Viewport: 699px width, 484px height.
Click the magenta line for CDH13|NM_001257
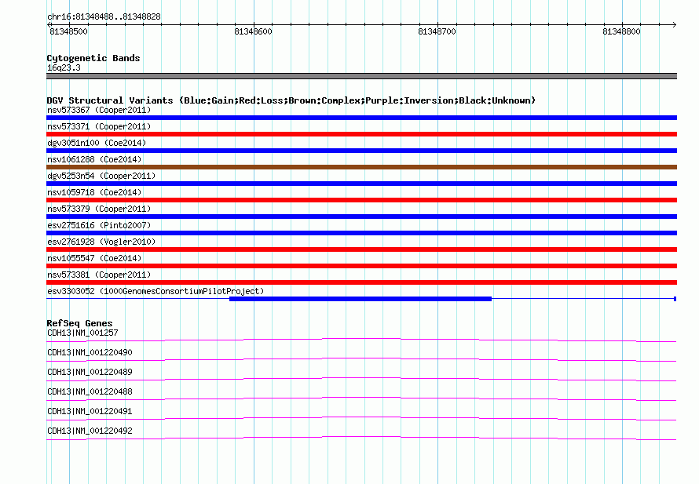click(361, 340)
